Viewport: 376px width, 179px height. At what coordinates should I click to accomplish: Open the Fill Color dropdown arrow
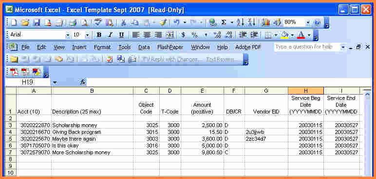[292, 35]
